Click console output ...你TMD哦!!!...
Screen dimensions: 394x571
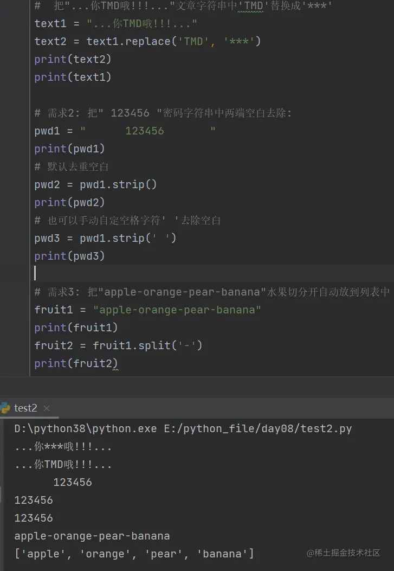pyautogui.click(x=63, y=464)
